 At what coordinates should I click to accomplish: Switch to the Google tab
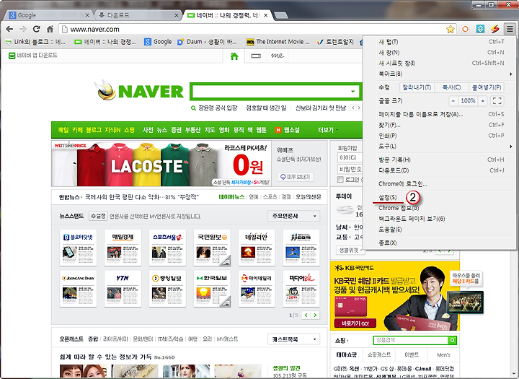pos(48,15)
